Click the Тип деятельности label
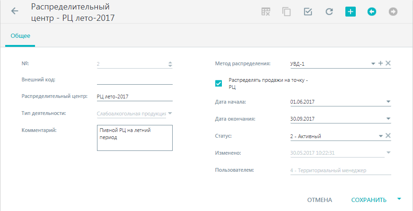 coord(44,113)
